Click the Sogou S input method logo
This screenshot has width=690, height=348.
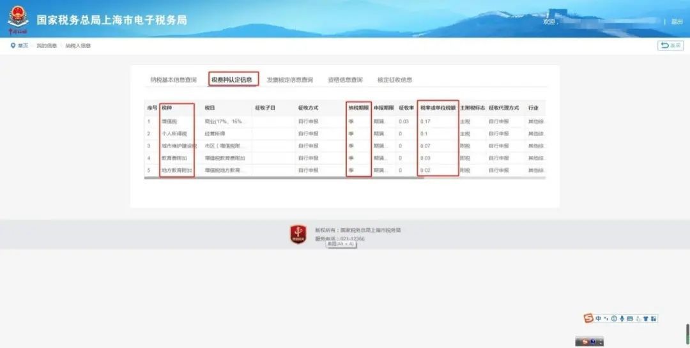tap(588, 318)
